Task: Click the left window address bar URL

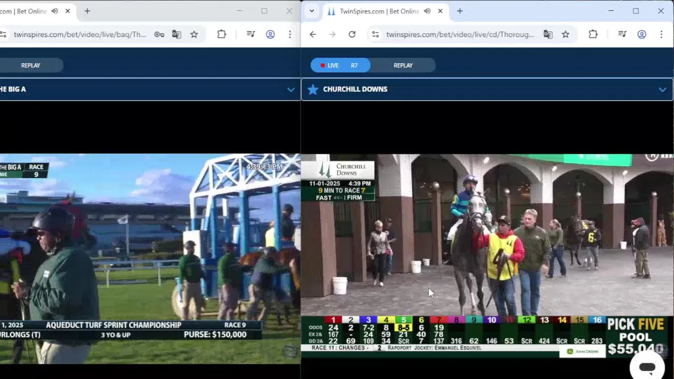Action: (x=80, y=34)
